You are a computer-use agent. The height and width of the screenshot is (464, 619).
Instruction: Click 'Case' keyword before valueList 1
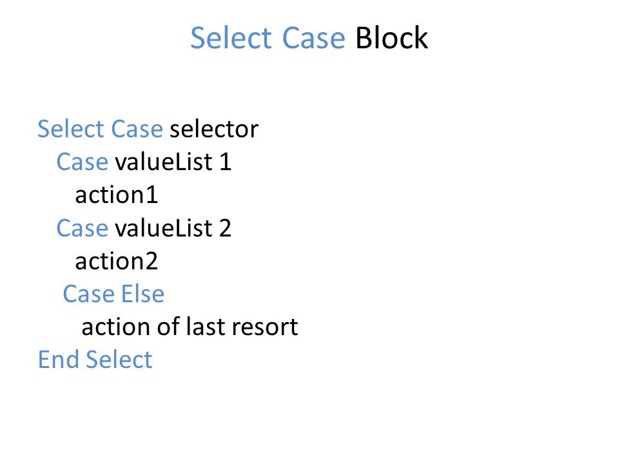coord(82,162)
